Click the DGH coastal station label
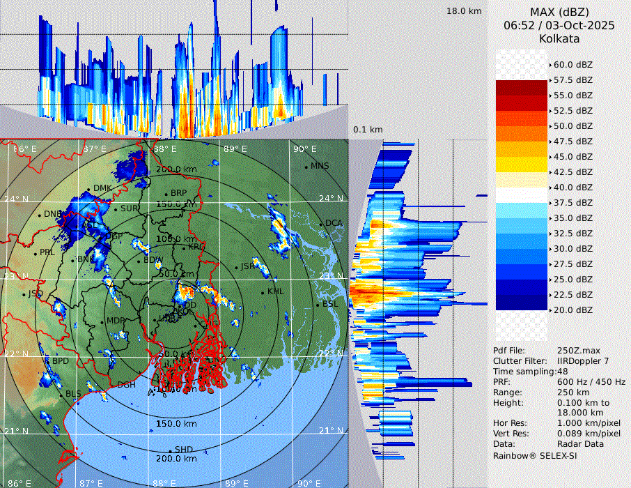Screen dimensions: 631x488 click(x=126, y=385)
